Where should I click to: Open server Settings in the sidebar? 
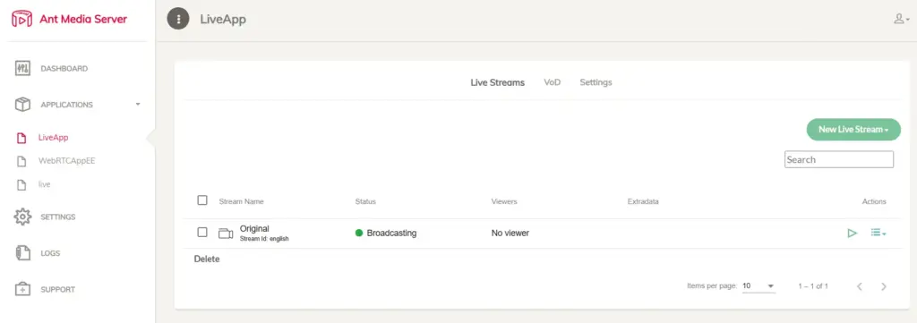pos(58,217)
